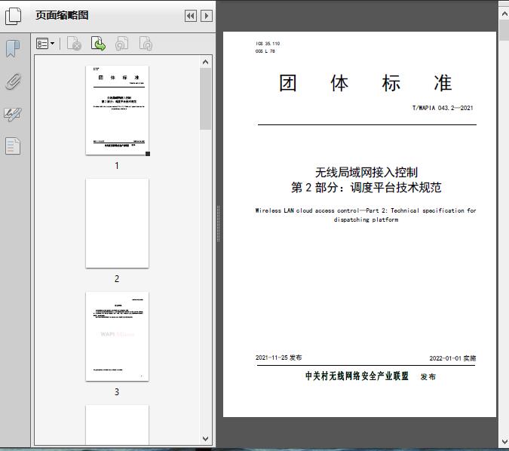Click 'ICS 35.110' classification text

(268, 44)
